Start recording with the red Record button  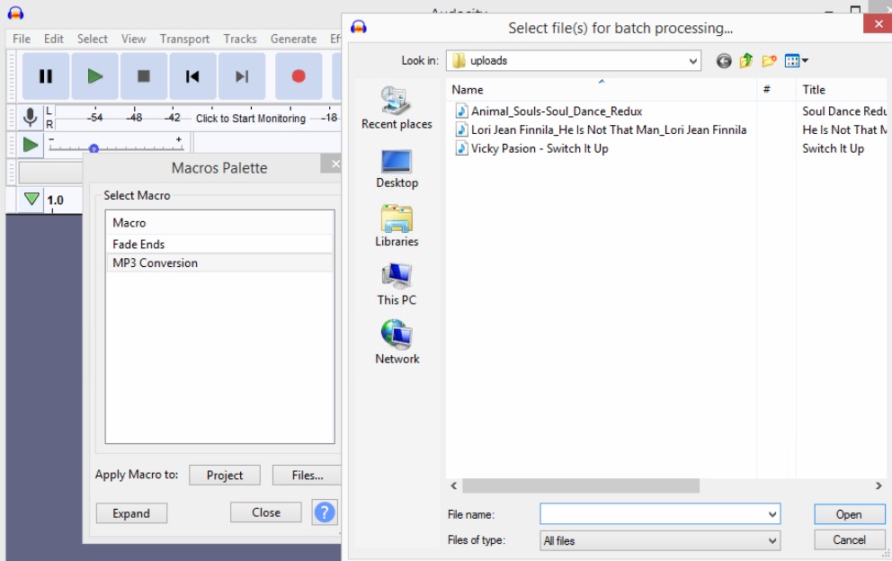[299, 76]
